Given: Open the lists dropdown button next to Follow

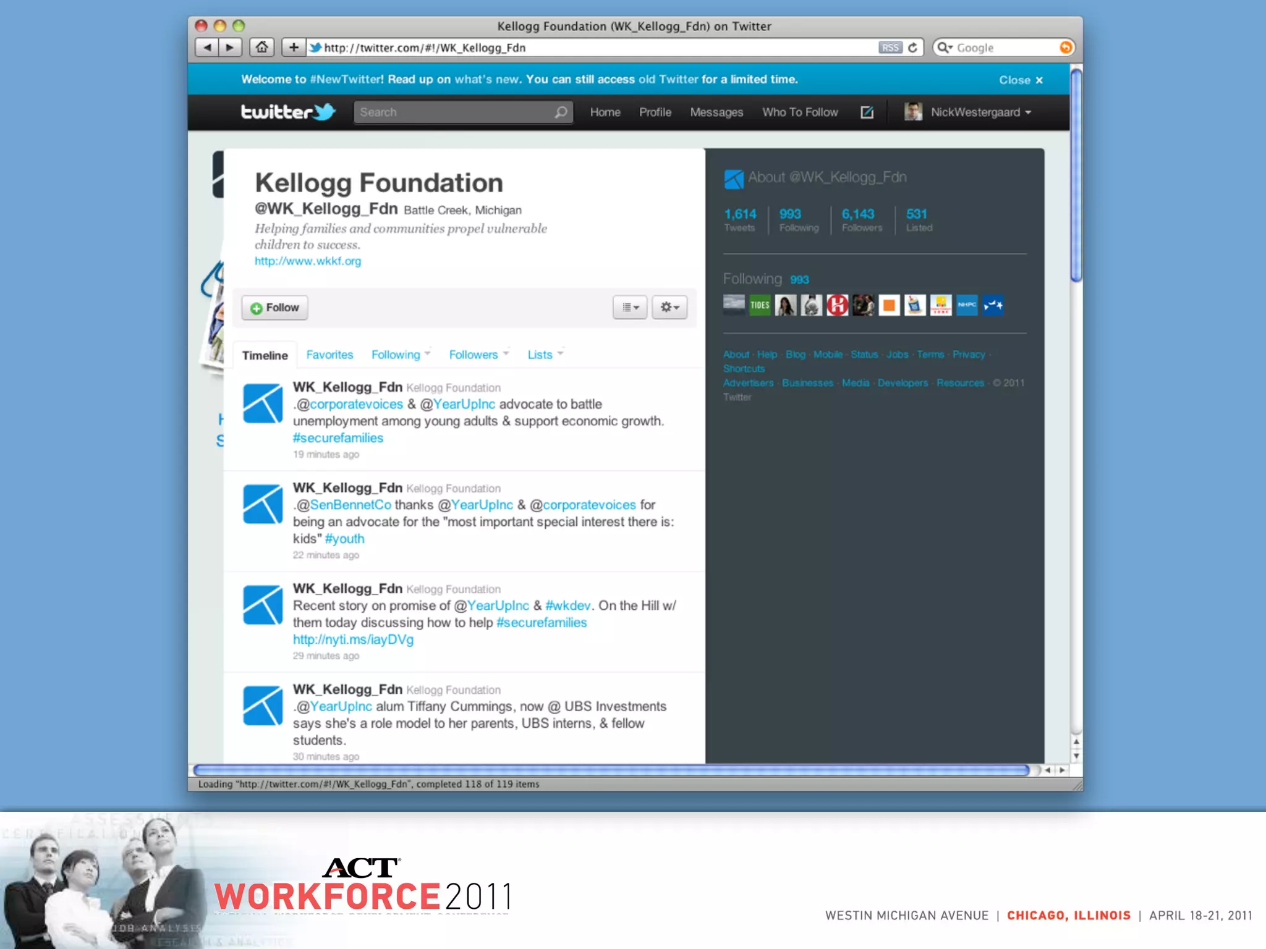Looking at the screenshot, I should (630, 307).
